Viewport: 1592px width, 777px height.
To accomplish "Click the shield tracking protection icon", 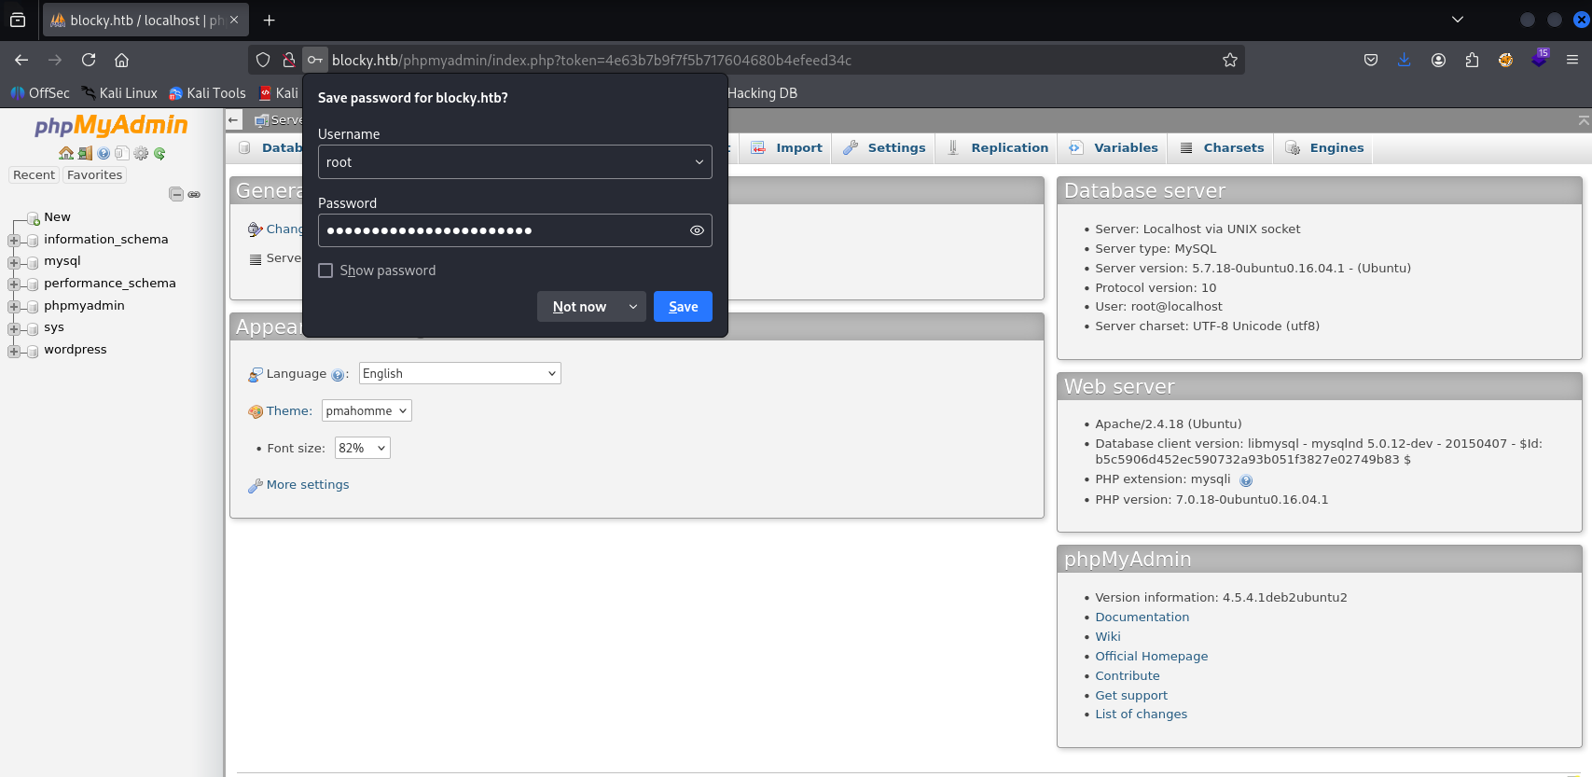I will pos(263,60).
